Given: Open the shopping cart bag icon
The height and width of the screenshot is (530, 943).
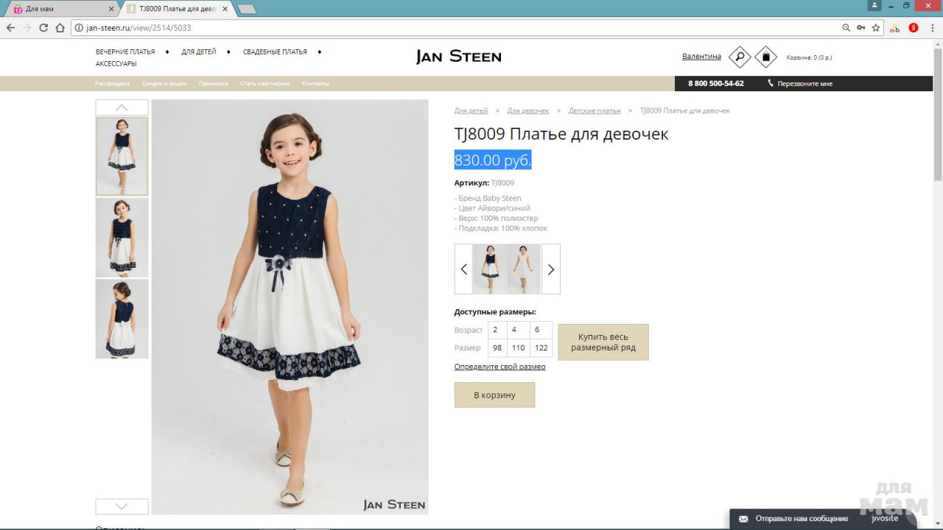Looking at the screenshot, I should tap(765, 57).
